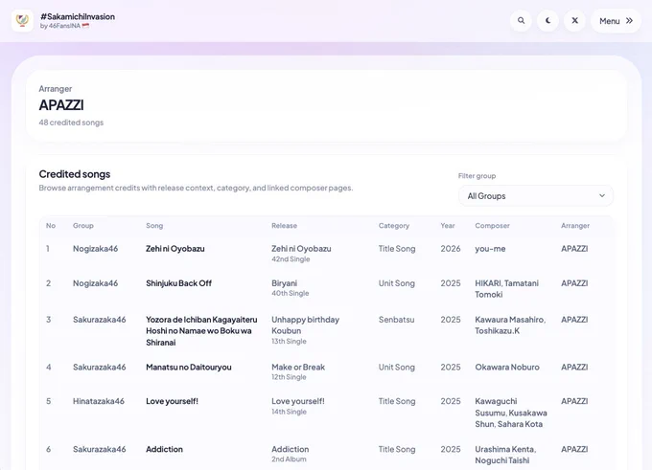This screenshot has width=652, height=470.
Task: Open song Love yourself!
Action: coord(173,401)
